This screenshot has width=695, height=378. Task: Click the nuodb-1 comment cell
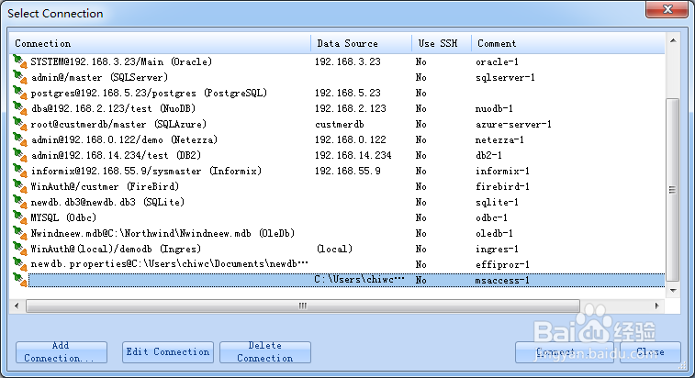(494, 108)
